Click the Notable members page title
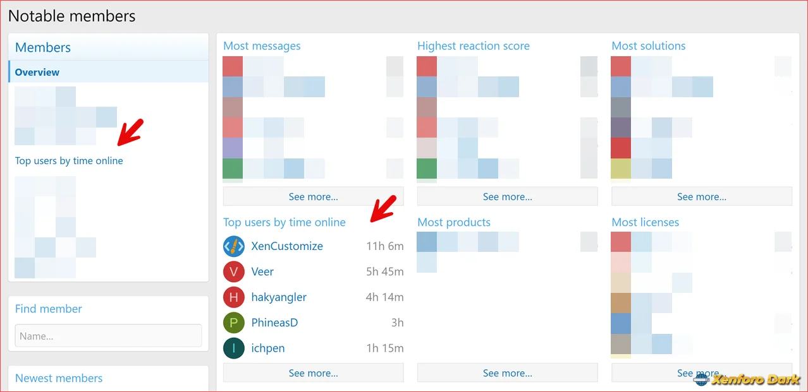The width and height of the screenshot is (808, 392). point(71,16)
